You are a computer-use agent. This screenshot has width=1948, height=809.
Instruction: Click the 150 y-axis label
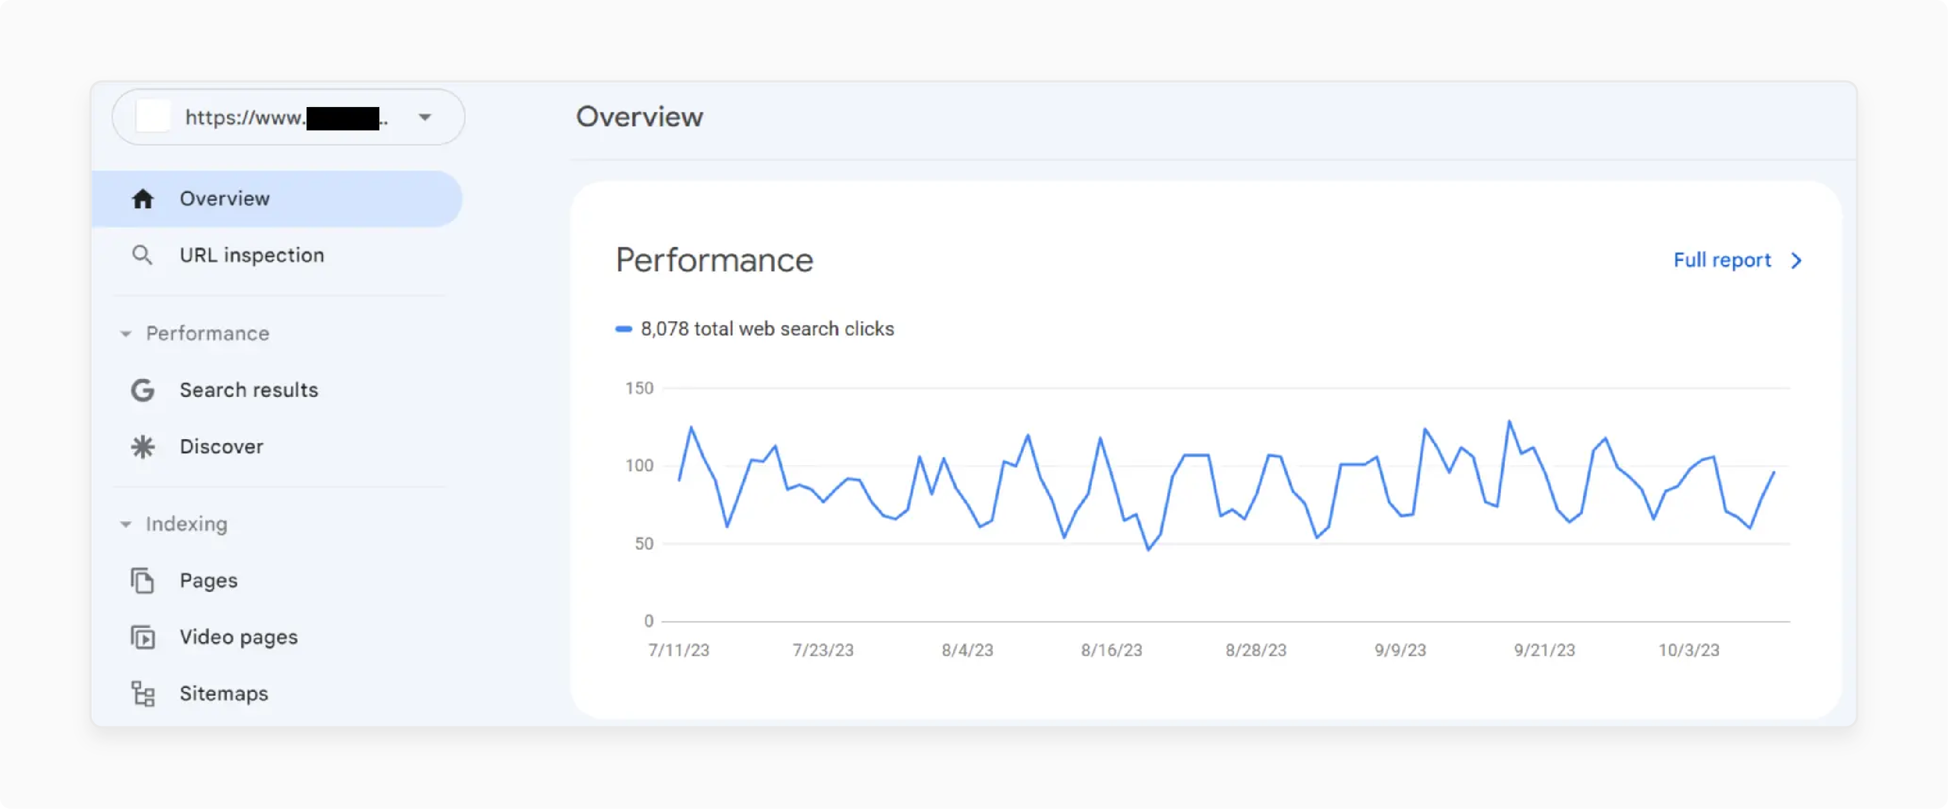[x=639, y=388]
